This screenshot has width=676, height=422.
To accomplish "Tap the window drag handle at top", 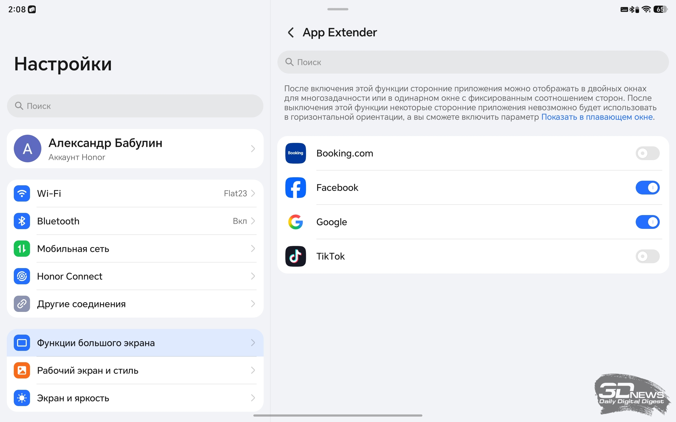I will (337, 9).
